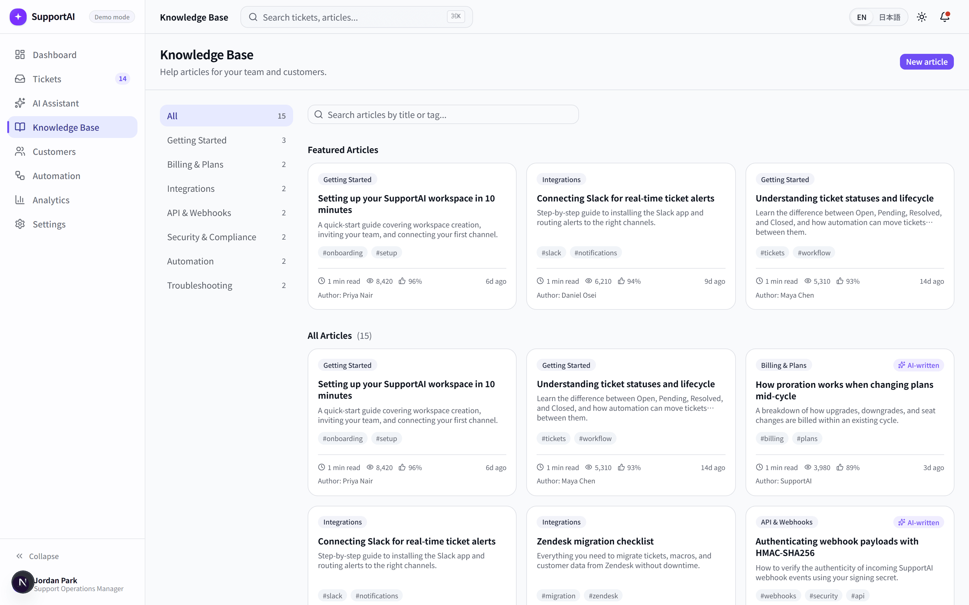
Task: Select the All category filter
Action: (226, 116)
